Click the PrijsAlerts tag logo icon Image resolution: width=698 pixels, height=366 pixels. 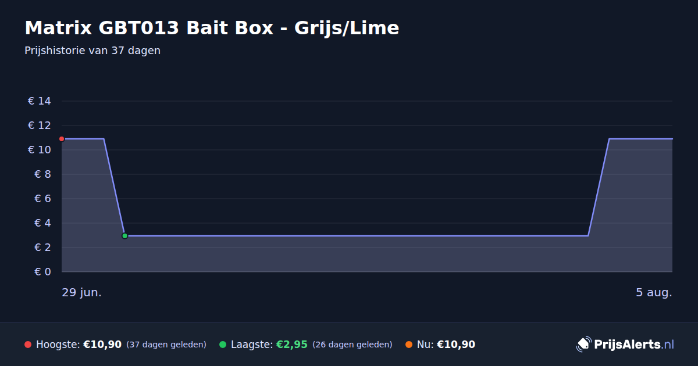pyautogui.click(x=583, y=345)
